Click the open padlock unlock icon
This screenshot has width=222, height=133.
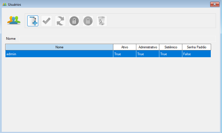tap(74, 21)
